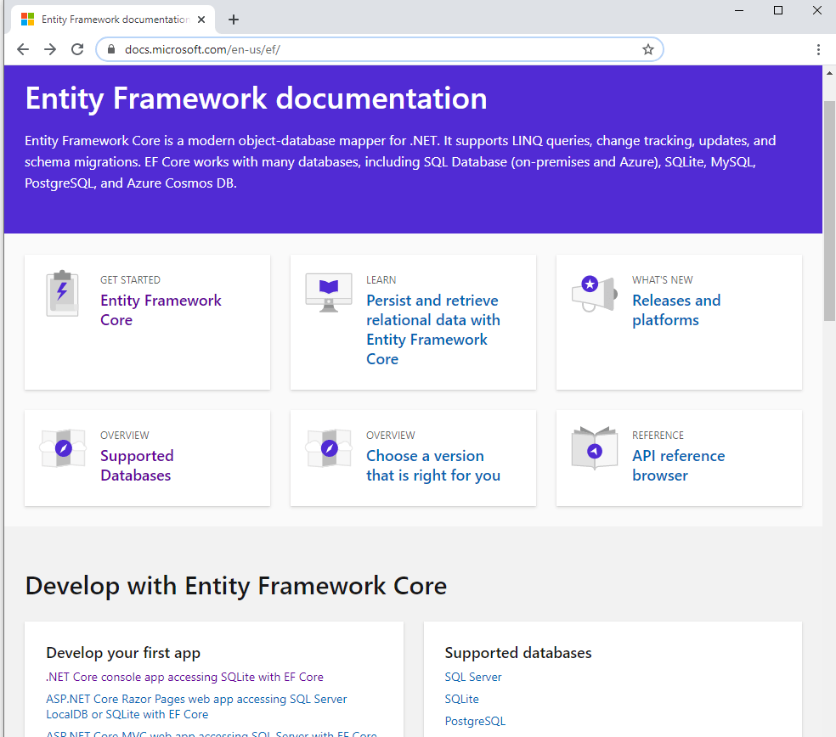Image resolution: width=836 pixels, height=737 pixels.
Task: Click the monitor book icon for Learn
Action: pyautogui.click(x=329, y=293)
